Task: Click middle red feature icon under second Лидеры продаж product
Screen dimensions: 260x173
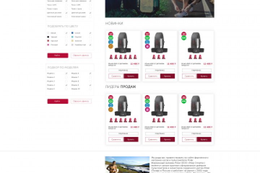Action: click(159, 120)
